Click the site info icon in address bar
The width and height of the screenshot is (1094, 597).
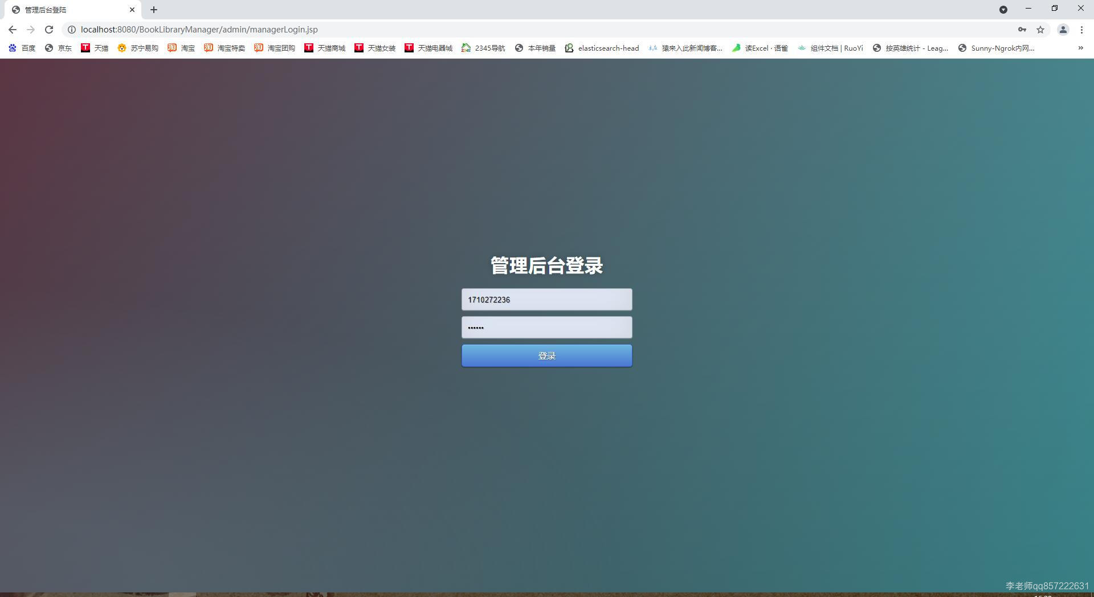click(72, 29)
